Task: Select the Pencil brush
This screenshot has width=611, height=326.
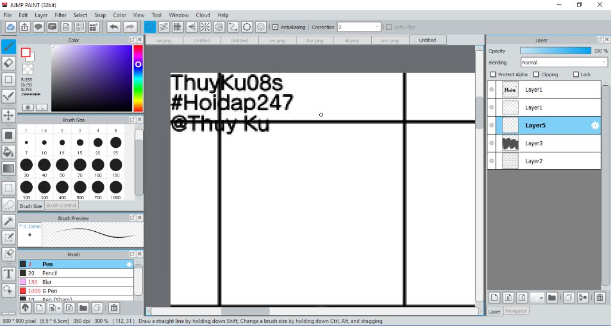Action: pyautogui.click(x=76, y=273)
